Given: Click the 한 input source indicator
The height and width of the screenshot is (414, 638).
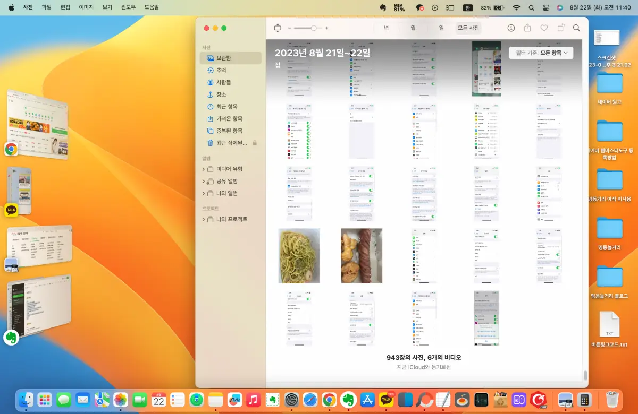Looking at the screenshot, I should pos(468,8).
